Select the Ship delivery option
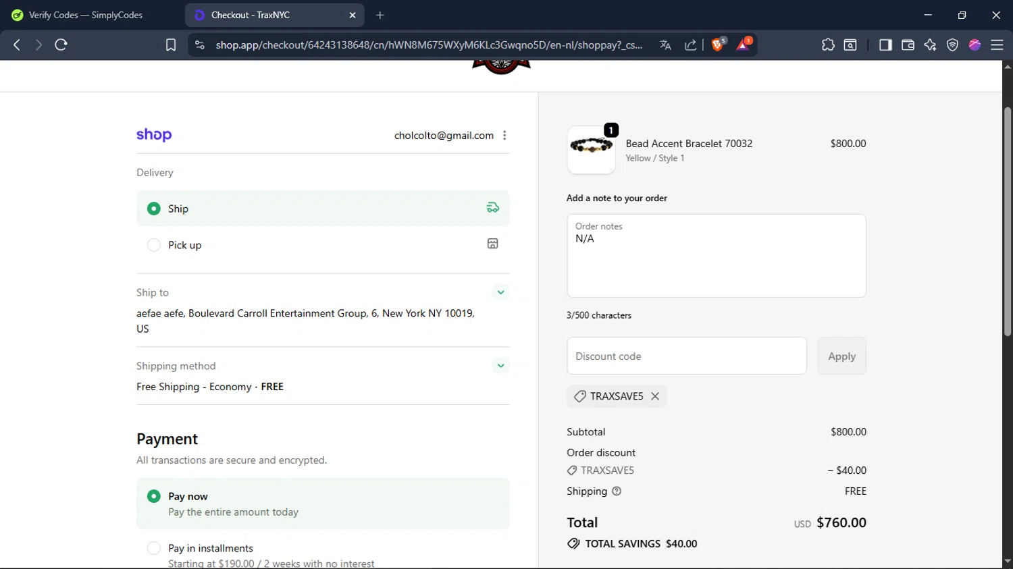 coord(323,209)
